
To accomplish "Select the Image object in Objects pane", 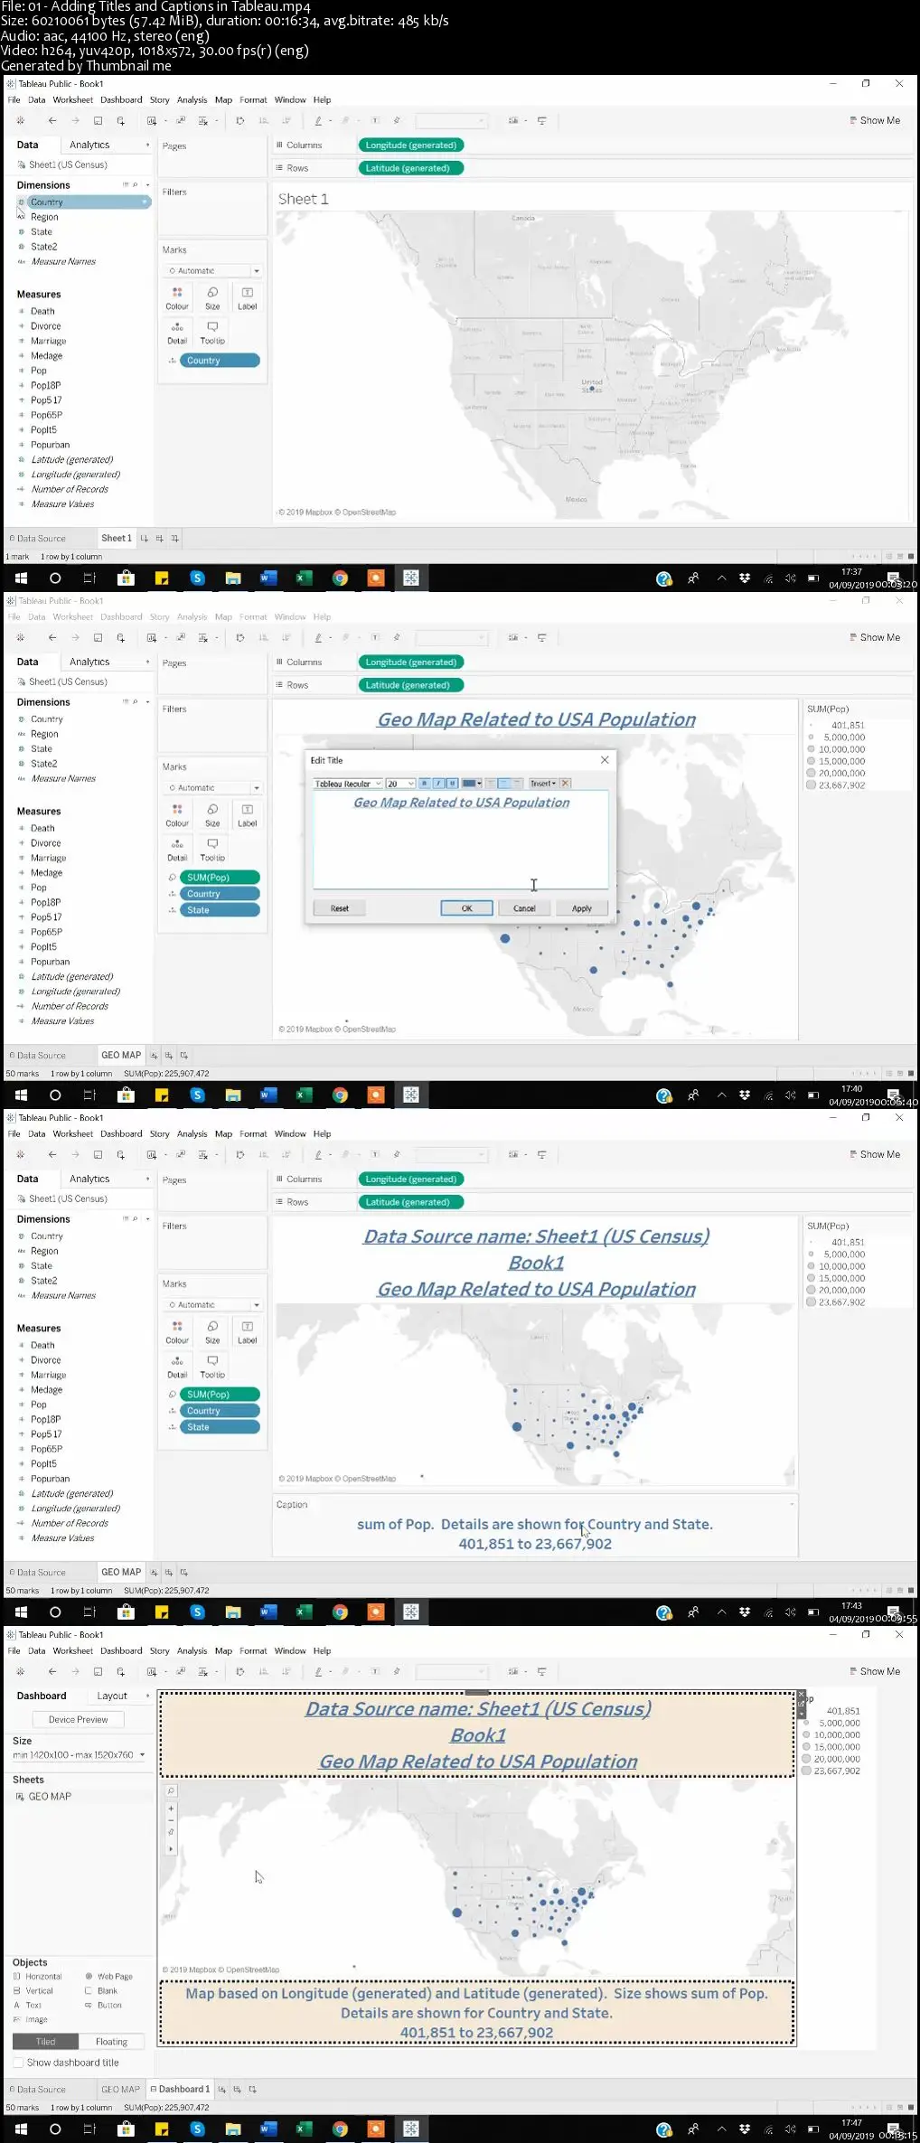I will pyautogui.click(x=31, y=2020).
